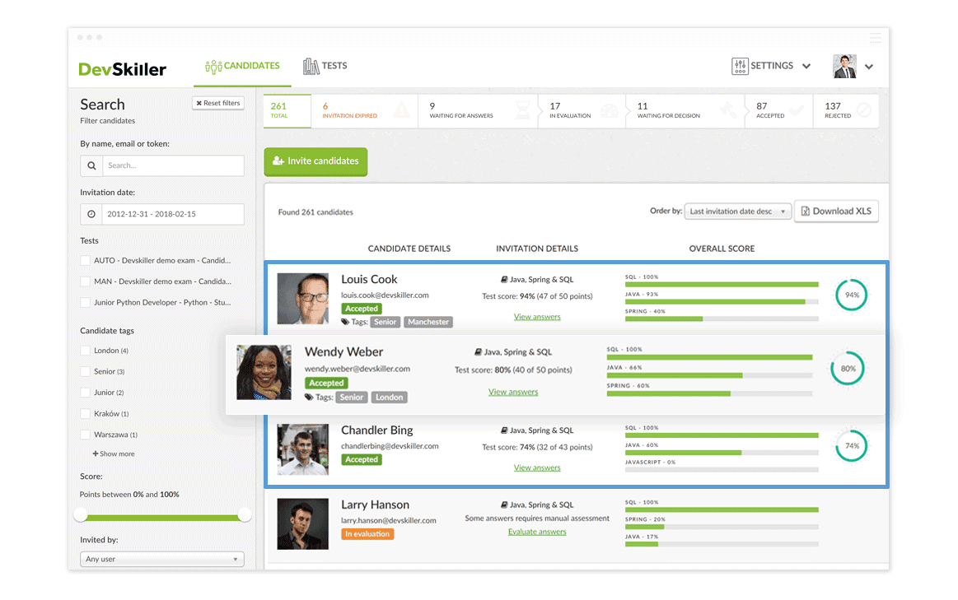Select the 137 Rejected tab
Image resolution: width=958 pixels, height=600 pixels.
[846, 110]
